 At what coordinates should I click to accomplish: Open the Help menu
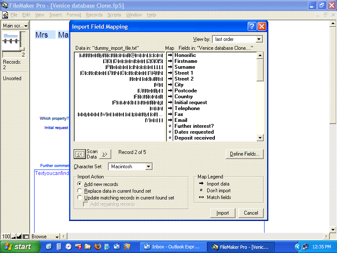[152, 15]
